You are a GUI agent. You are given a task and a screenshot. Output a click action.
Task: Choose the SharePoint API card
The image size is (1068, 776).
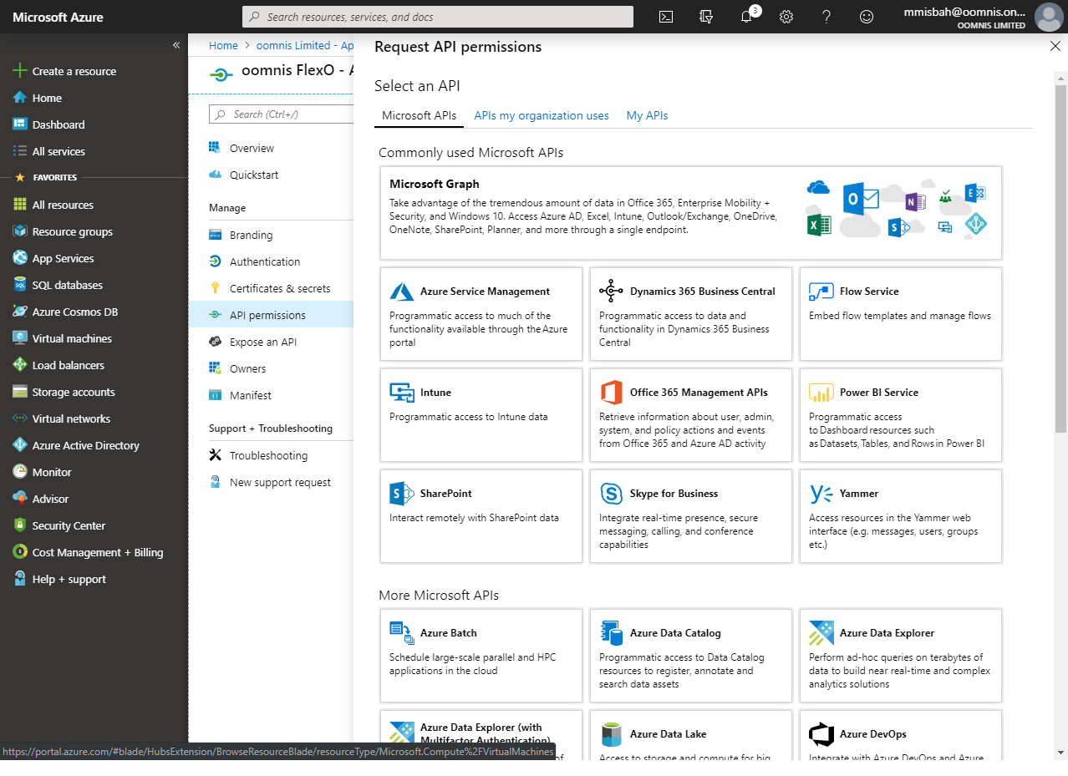coord(481,516)
